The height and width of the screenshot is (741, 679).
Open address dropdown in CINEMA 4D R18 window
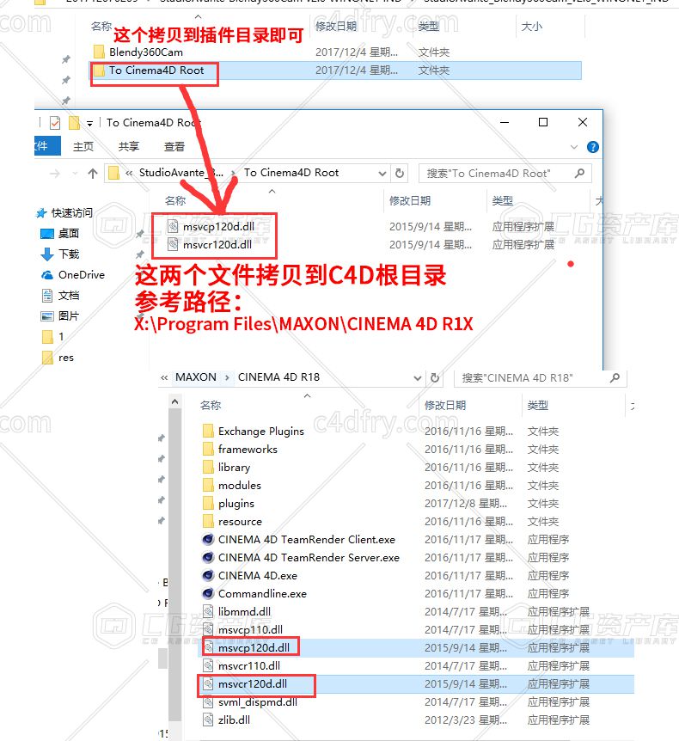(x=417, y=378)
